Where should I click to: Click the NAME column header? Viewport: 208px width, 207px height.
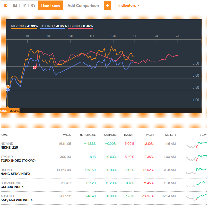pyautogui.click(x=4, y=135)
